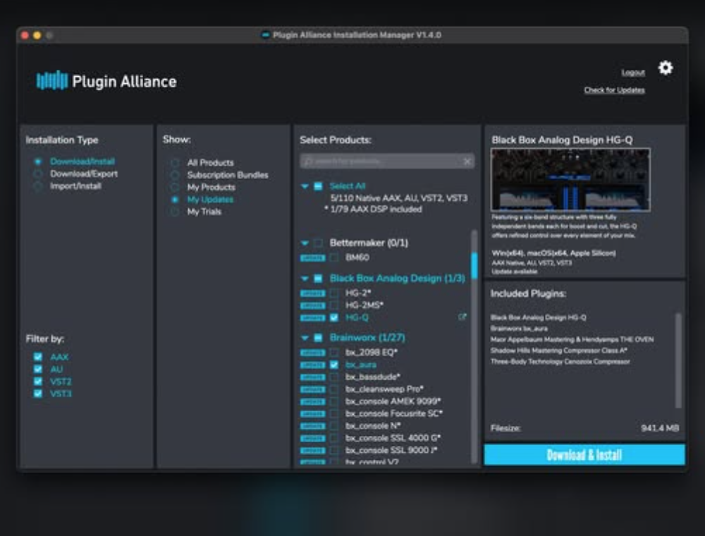Collapse the Brainworx group arrow
Screen dimensions: 705x536
[x=305, y=337]
